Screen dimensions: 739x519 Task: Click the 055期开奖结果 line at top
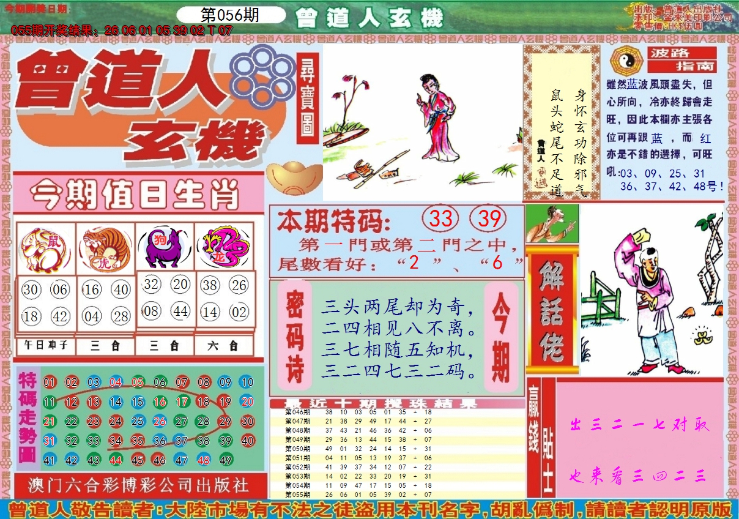pos(122,30)
